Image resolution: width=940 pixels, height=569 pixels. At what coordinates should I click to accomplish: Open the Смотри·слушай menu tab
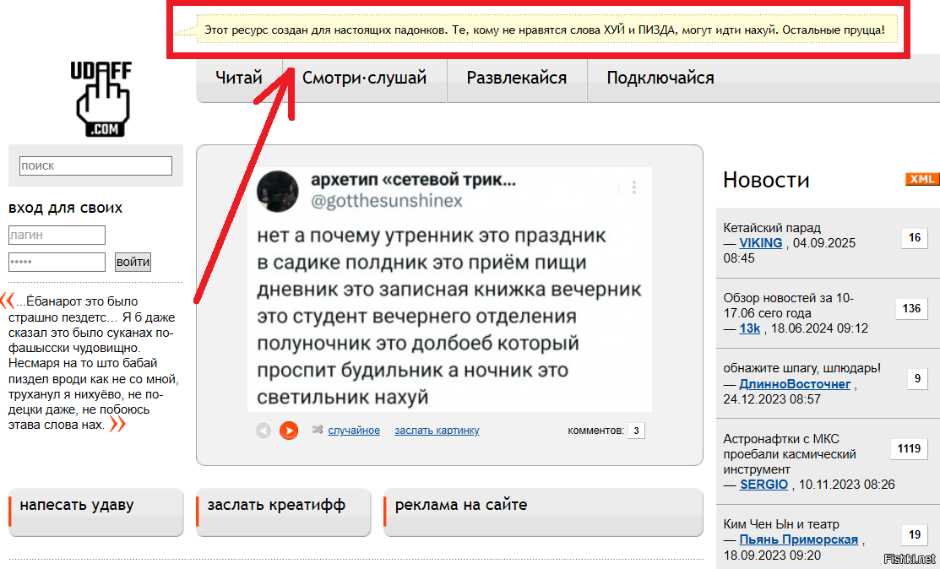coord(365,79)
